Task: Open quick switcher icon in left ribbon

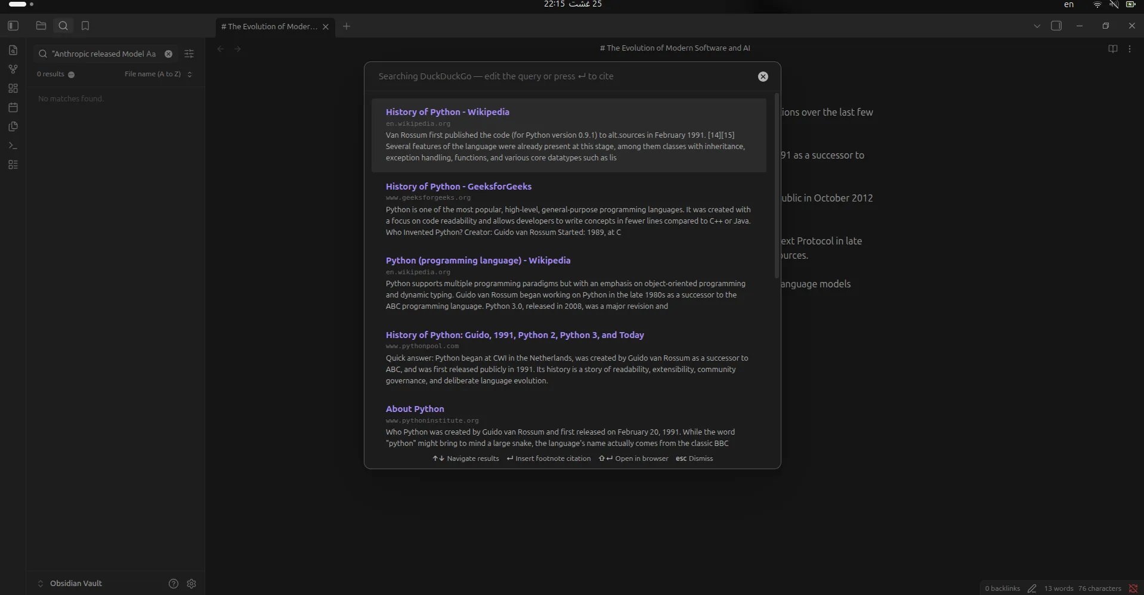Action: [x=13, y=50]
